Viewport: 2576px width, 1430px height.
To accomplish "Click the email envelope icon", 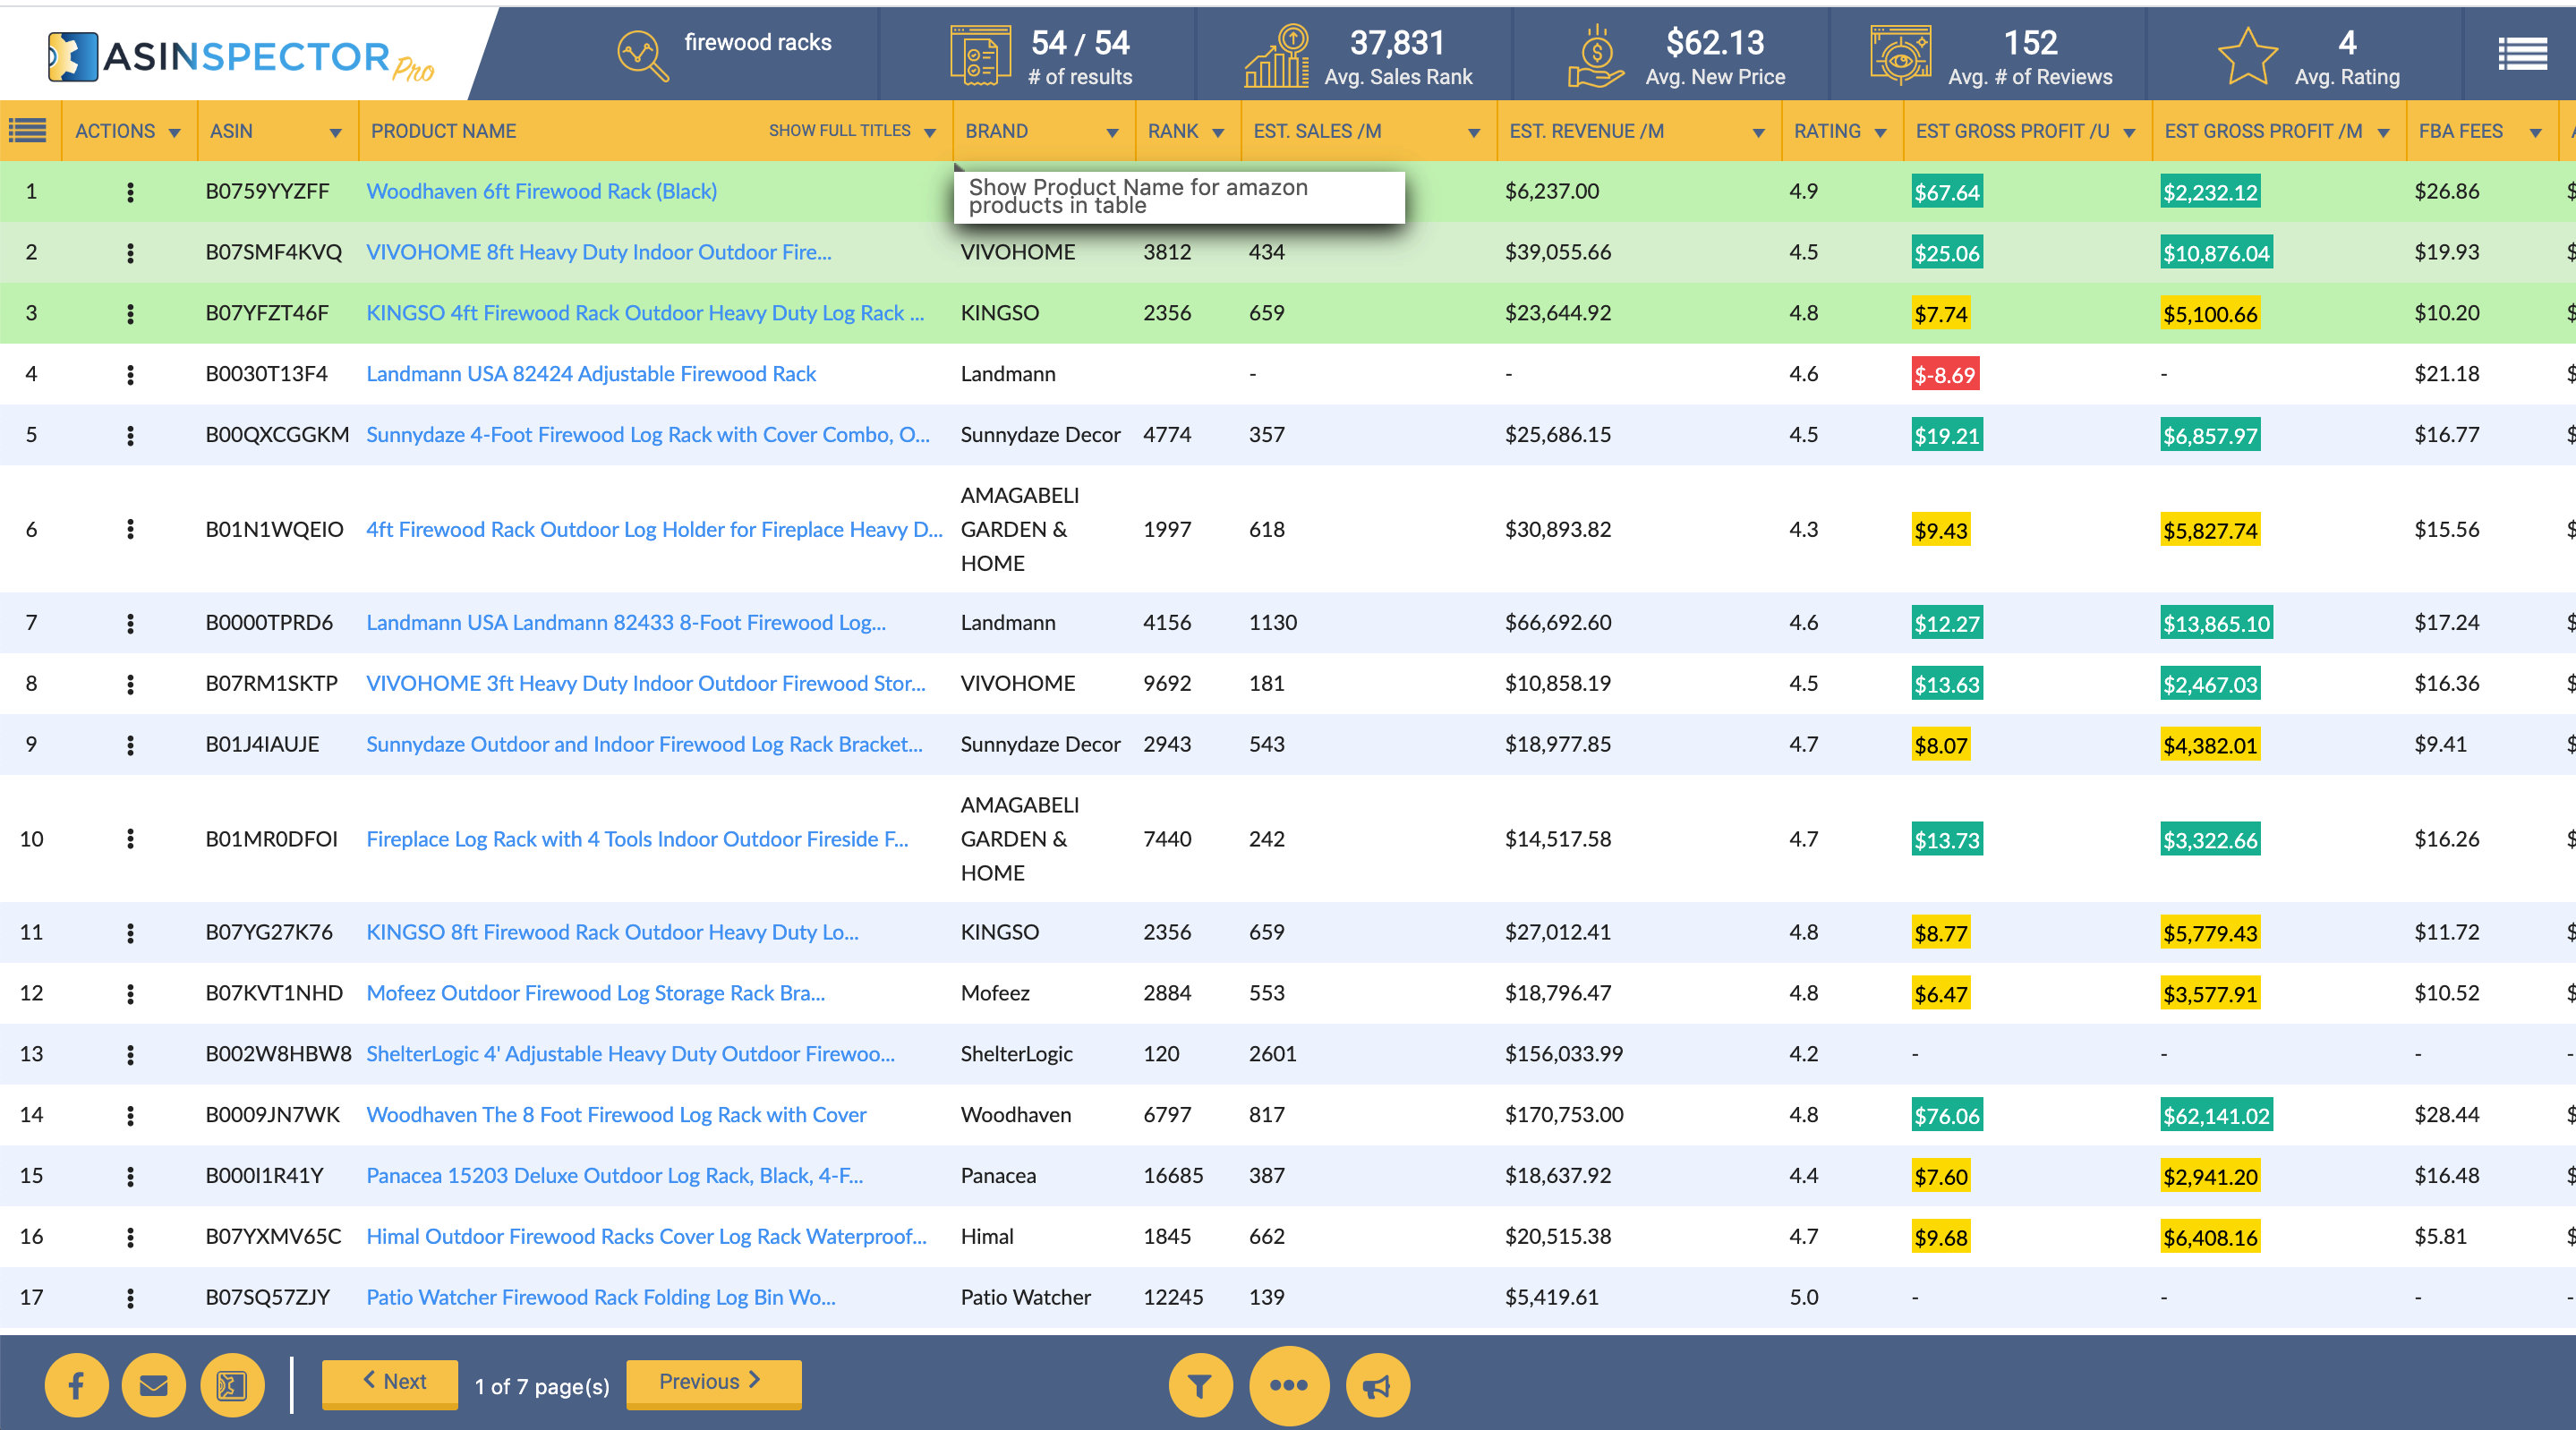I will (x=153, y=1385).
